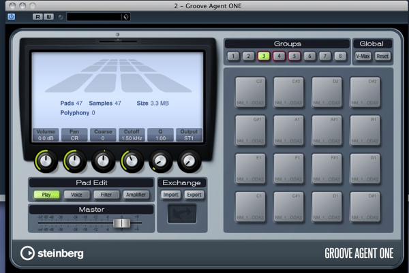Open the Amplifier pad edit tab
The width and height of the screenshot is (409, 273).
pyautogui.click(x=136, y=195)
